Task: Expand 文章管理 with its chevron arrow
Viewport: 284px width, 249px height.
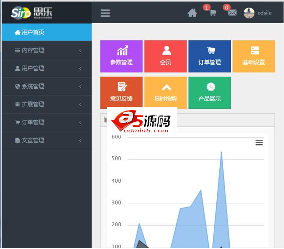Action: pyautogui.click(x=80, y=140)
